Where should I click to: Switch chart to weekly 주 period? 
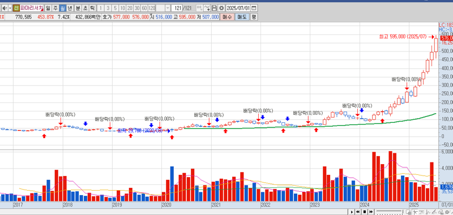click(x=55, y=8)
